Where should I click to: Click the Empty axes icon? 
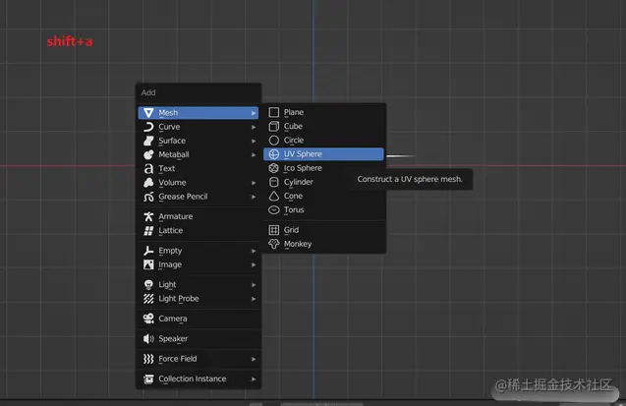coord(148,251)
